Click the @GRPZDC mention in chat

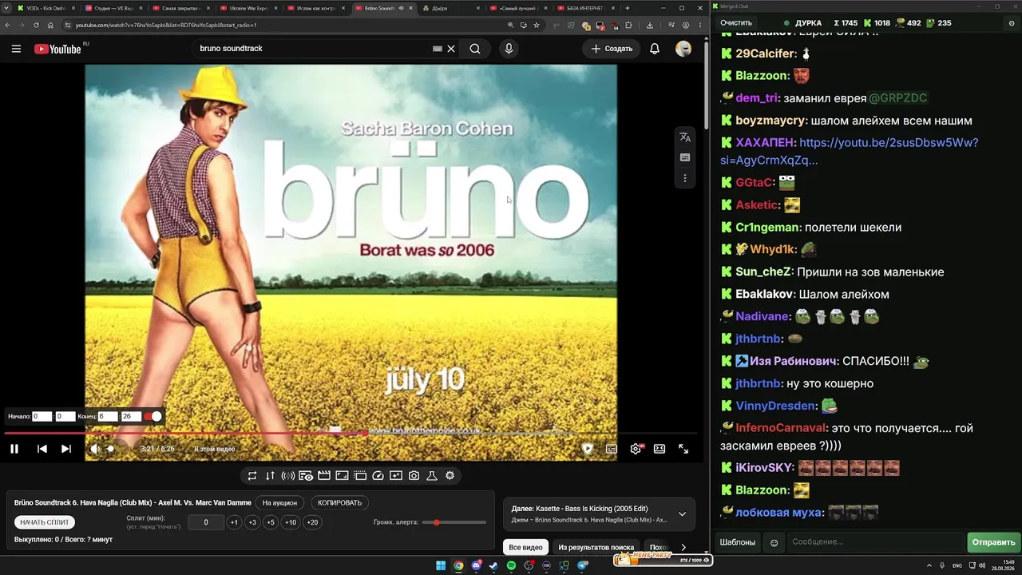pos(898,98)
